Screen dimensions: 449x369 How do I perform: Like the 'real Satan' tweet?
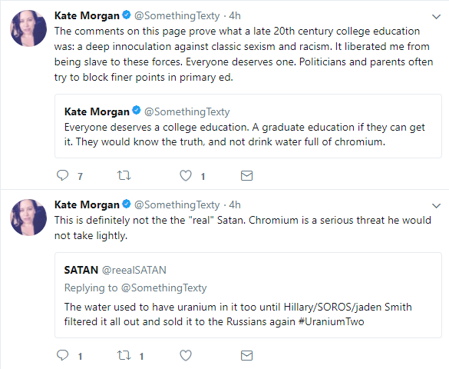pos(186,355)
